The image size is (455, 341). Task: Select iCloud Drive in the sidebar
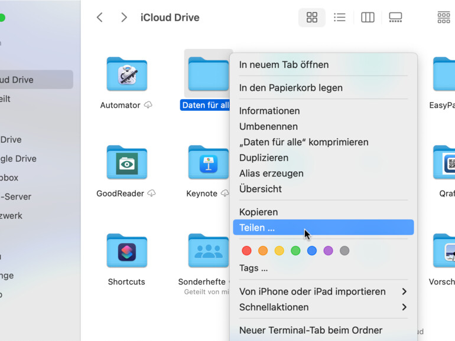coord(35,80)
